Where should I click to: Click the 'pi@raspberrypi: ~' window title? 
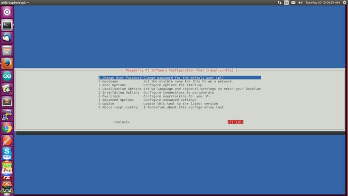(x=15, y=3)
